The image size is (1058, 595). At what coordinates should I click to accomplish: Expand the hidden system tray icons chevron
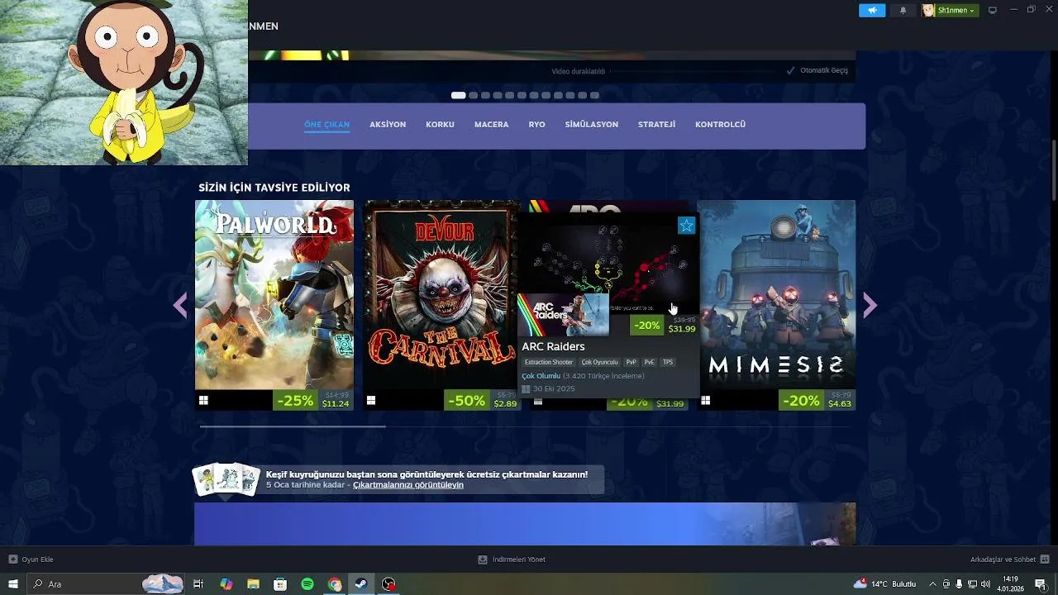(933, 584)
